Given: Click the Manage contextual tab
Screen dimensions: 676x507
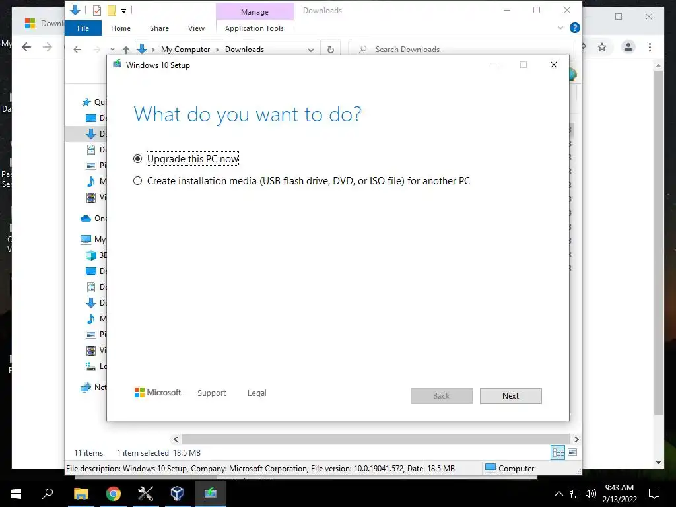Looking at the screenshot, I should tap(254, 12).
